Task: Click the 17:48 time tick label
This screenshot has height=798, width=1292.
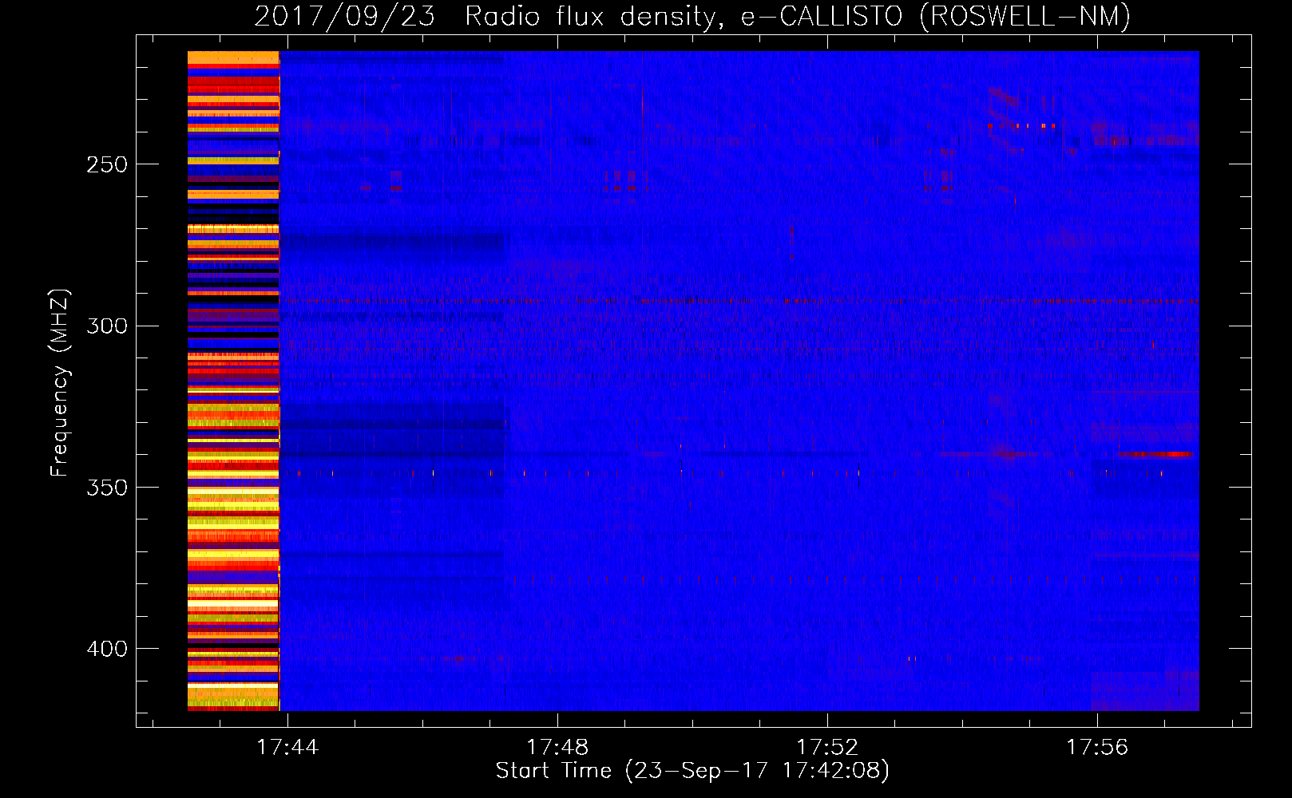Action: pyautogui.click(x=557, y=747)
